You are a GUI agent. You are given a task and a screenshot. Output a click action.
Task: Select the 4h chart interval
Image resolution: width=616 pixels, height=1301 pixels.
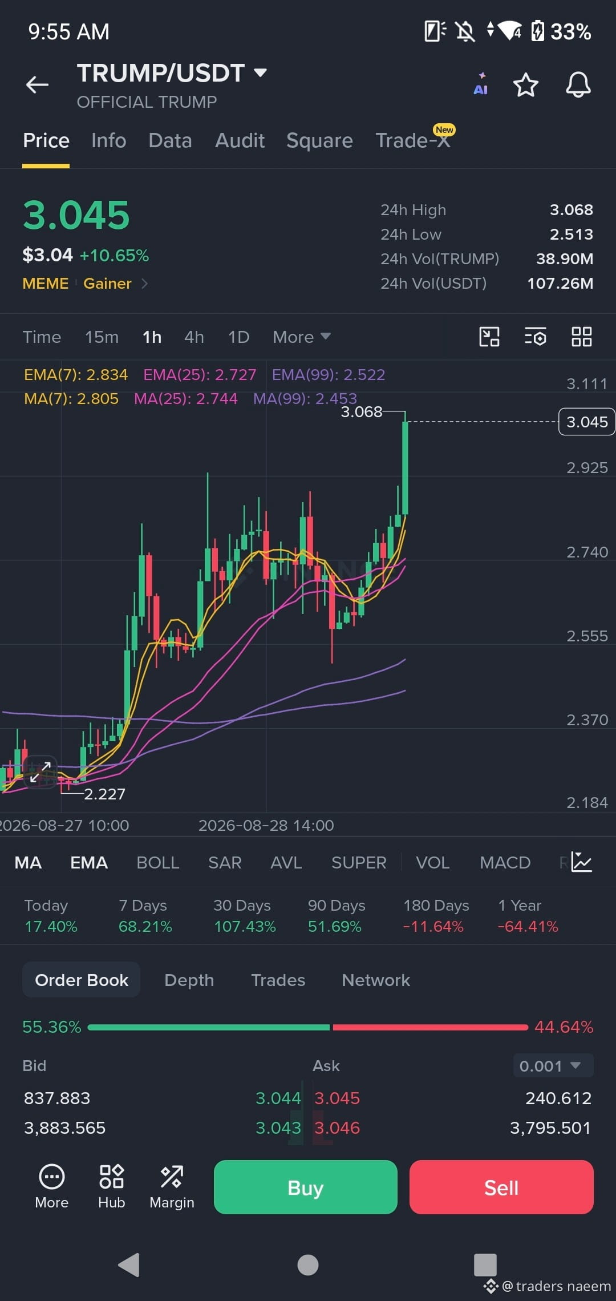pos(194,337)
